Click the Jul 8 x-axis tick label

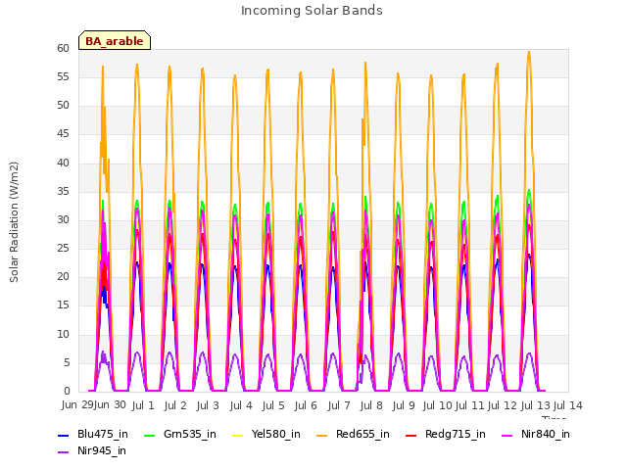(371, 405)
